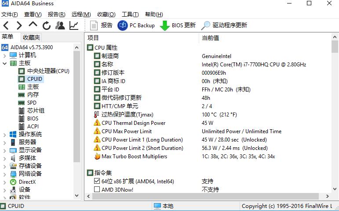Screen dimensions: 339x211
Task: Click the 本地 status bar entry
Action: [x=164, y=206]
